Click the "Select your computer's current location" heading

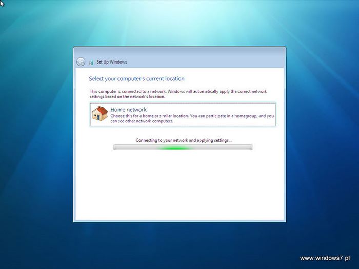tap(137, 79)
